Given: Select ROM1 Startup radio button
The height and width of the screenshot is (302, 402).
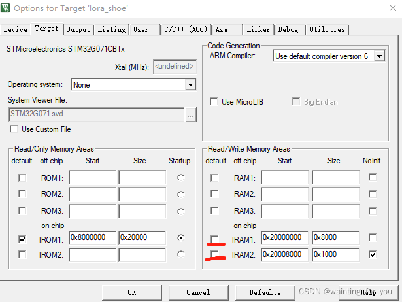Looking at the screenshot, I should click(181, 178).
